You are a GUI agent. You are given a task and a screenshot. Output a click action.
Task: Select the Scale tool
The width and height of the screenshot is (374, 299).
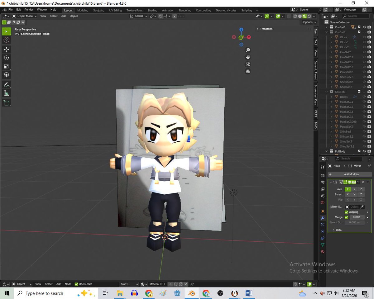[x=6, y=66]
